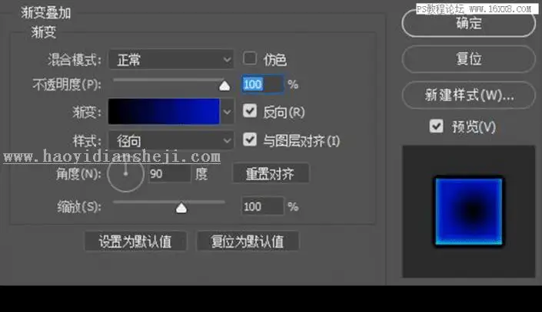Click the black-to-blue gradient swatch
This screenshot has height=312, width=542.
164,112
